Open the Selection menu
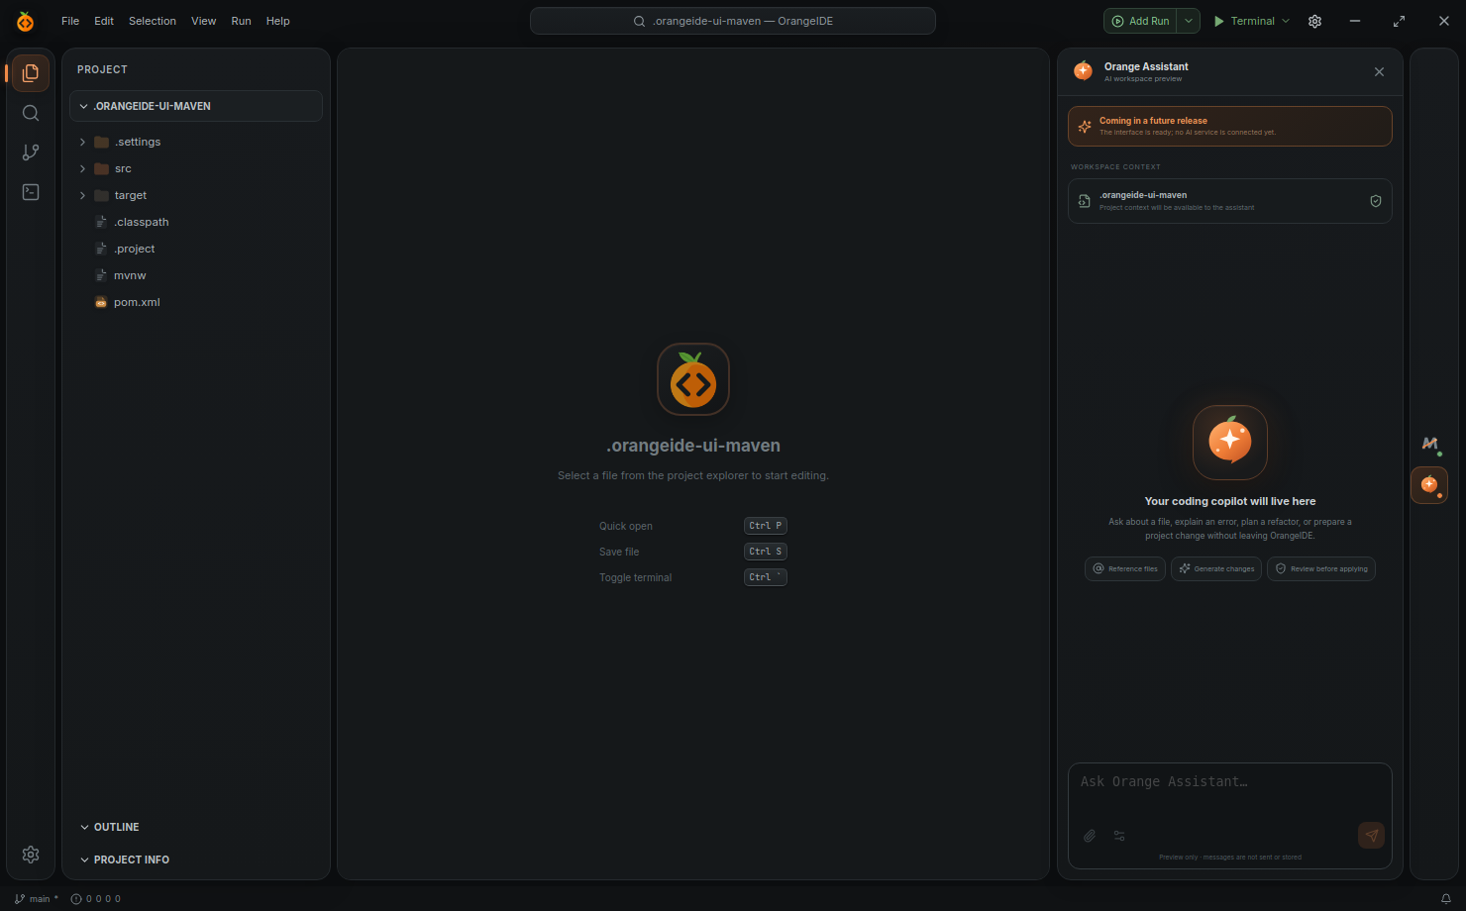Screen dimensions: 1466x911 pyautogui.click(x=153, y=21)
